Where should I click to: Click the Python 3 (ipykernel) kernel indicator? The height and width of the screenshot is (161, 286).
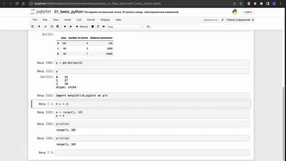pyautogui.click(x=238, y=20)
